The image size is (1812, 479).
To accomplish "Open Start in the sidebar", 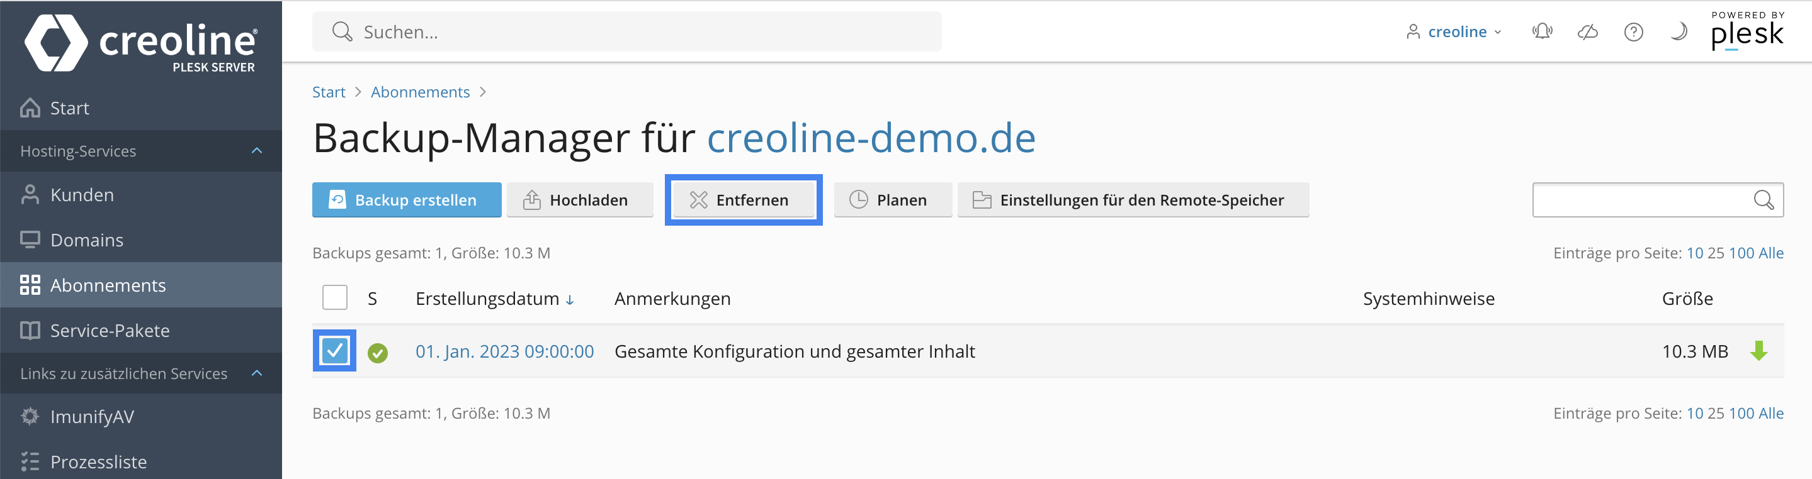I will coord(140,107).
